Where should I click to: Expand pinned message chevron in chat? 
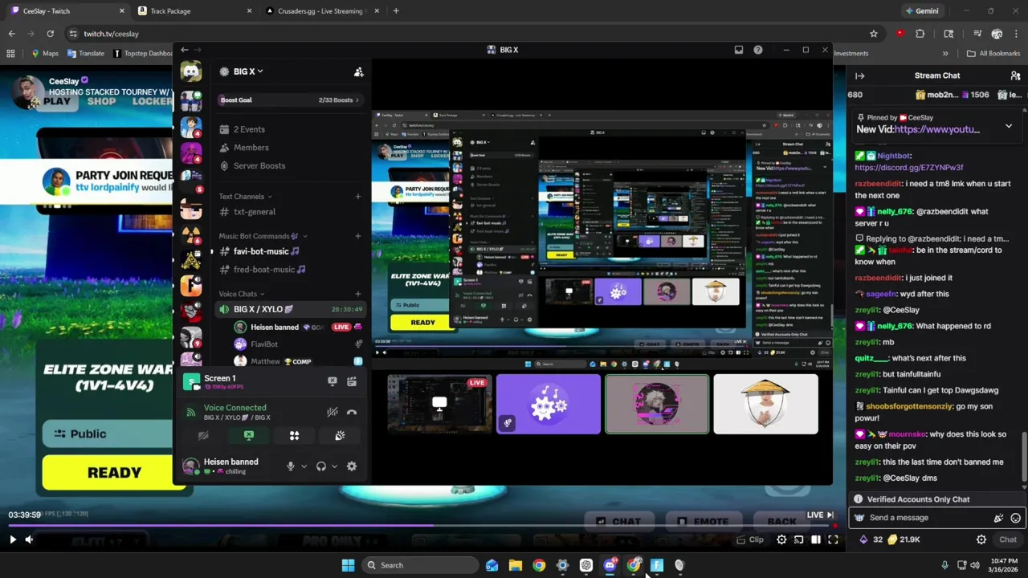coord(1009,126)
